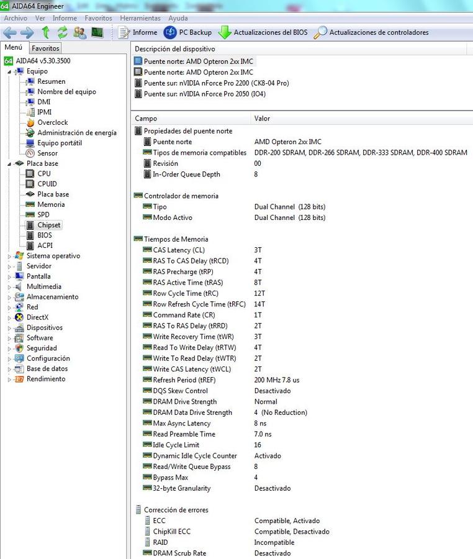Screen dimensions: 473x559
Task: Select the Sensor tree item
Action: pos(47,153)
